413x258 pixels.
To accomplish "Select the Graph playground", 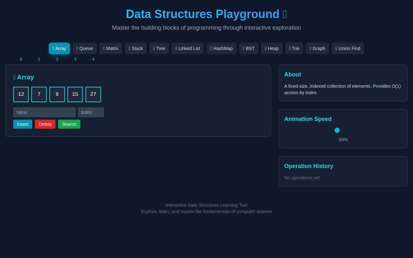I will pyautogui.click(x=317, y=48).
